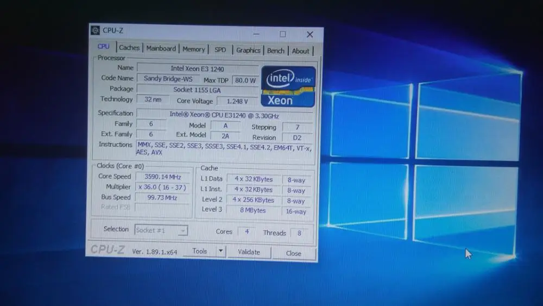This screenshot has width=543, height=306.
Task: Expand the Tools dropdown arrow
Action: pos(221,251)
